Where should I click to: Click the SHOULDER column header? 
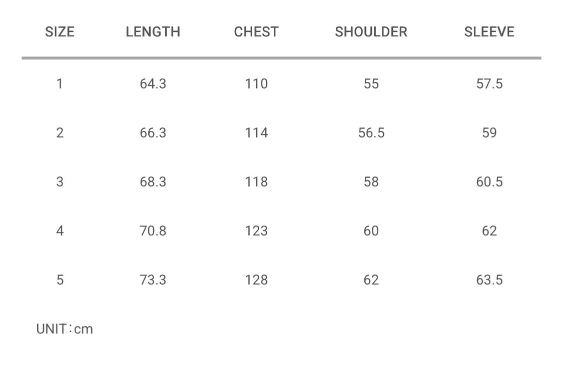(371, 32)
